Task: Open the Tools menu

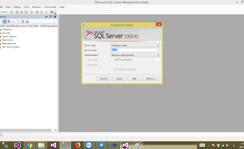Action: (x=26, y=7)
